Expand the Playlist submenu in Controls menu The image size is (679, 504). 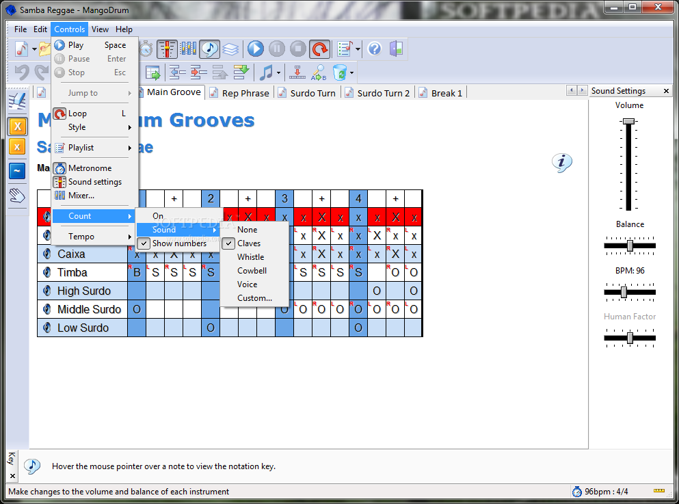click(x=95, y=148)
